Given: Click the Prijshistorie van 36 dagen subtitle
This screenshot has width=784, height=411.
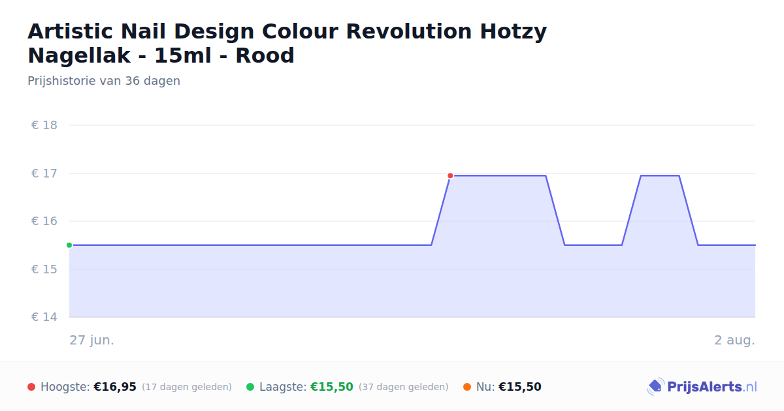Looking at the screenshot, I should coord(104,81).
